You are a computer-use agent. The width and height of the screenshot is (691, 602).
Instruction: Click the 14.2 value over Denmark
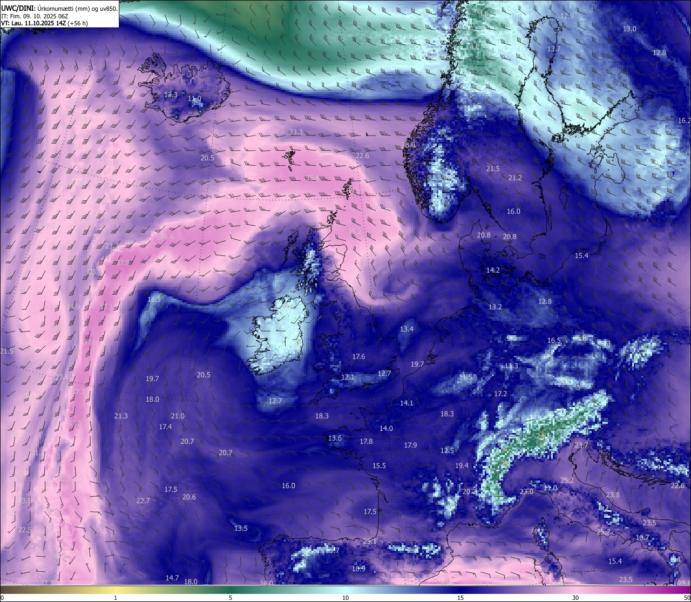tap(493, 270)
